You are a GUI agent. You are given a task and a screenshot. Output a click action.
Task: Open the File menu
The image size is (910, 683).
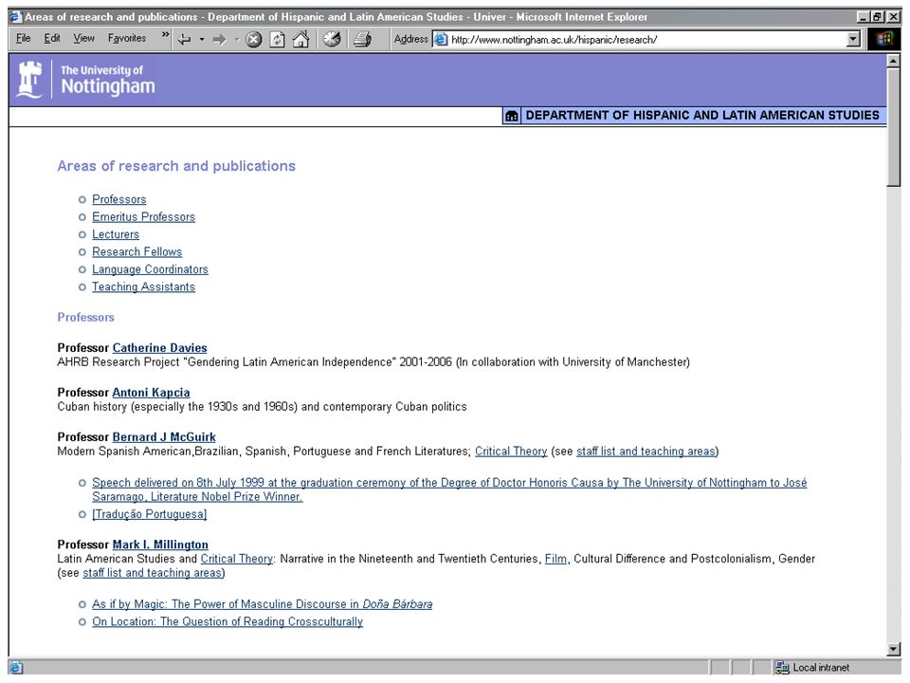click(x=23, y=38)
